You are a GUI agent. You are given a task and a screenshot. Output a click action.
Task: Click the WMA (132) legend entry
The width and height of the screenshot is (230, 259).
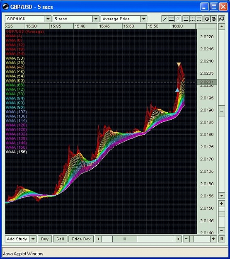(16, 134)
